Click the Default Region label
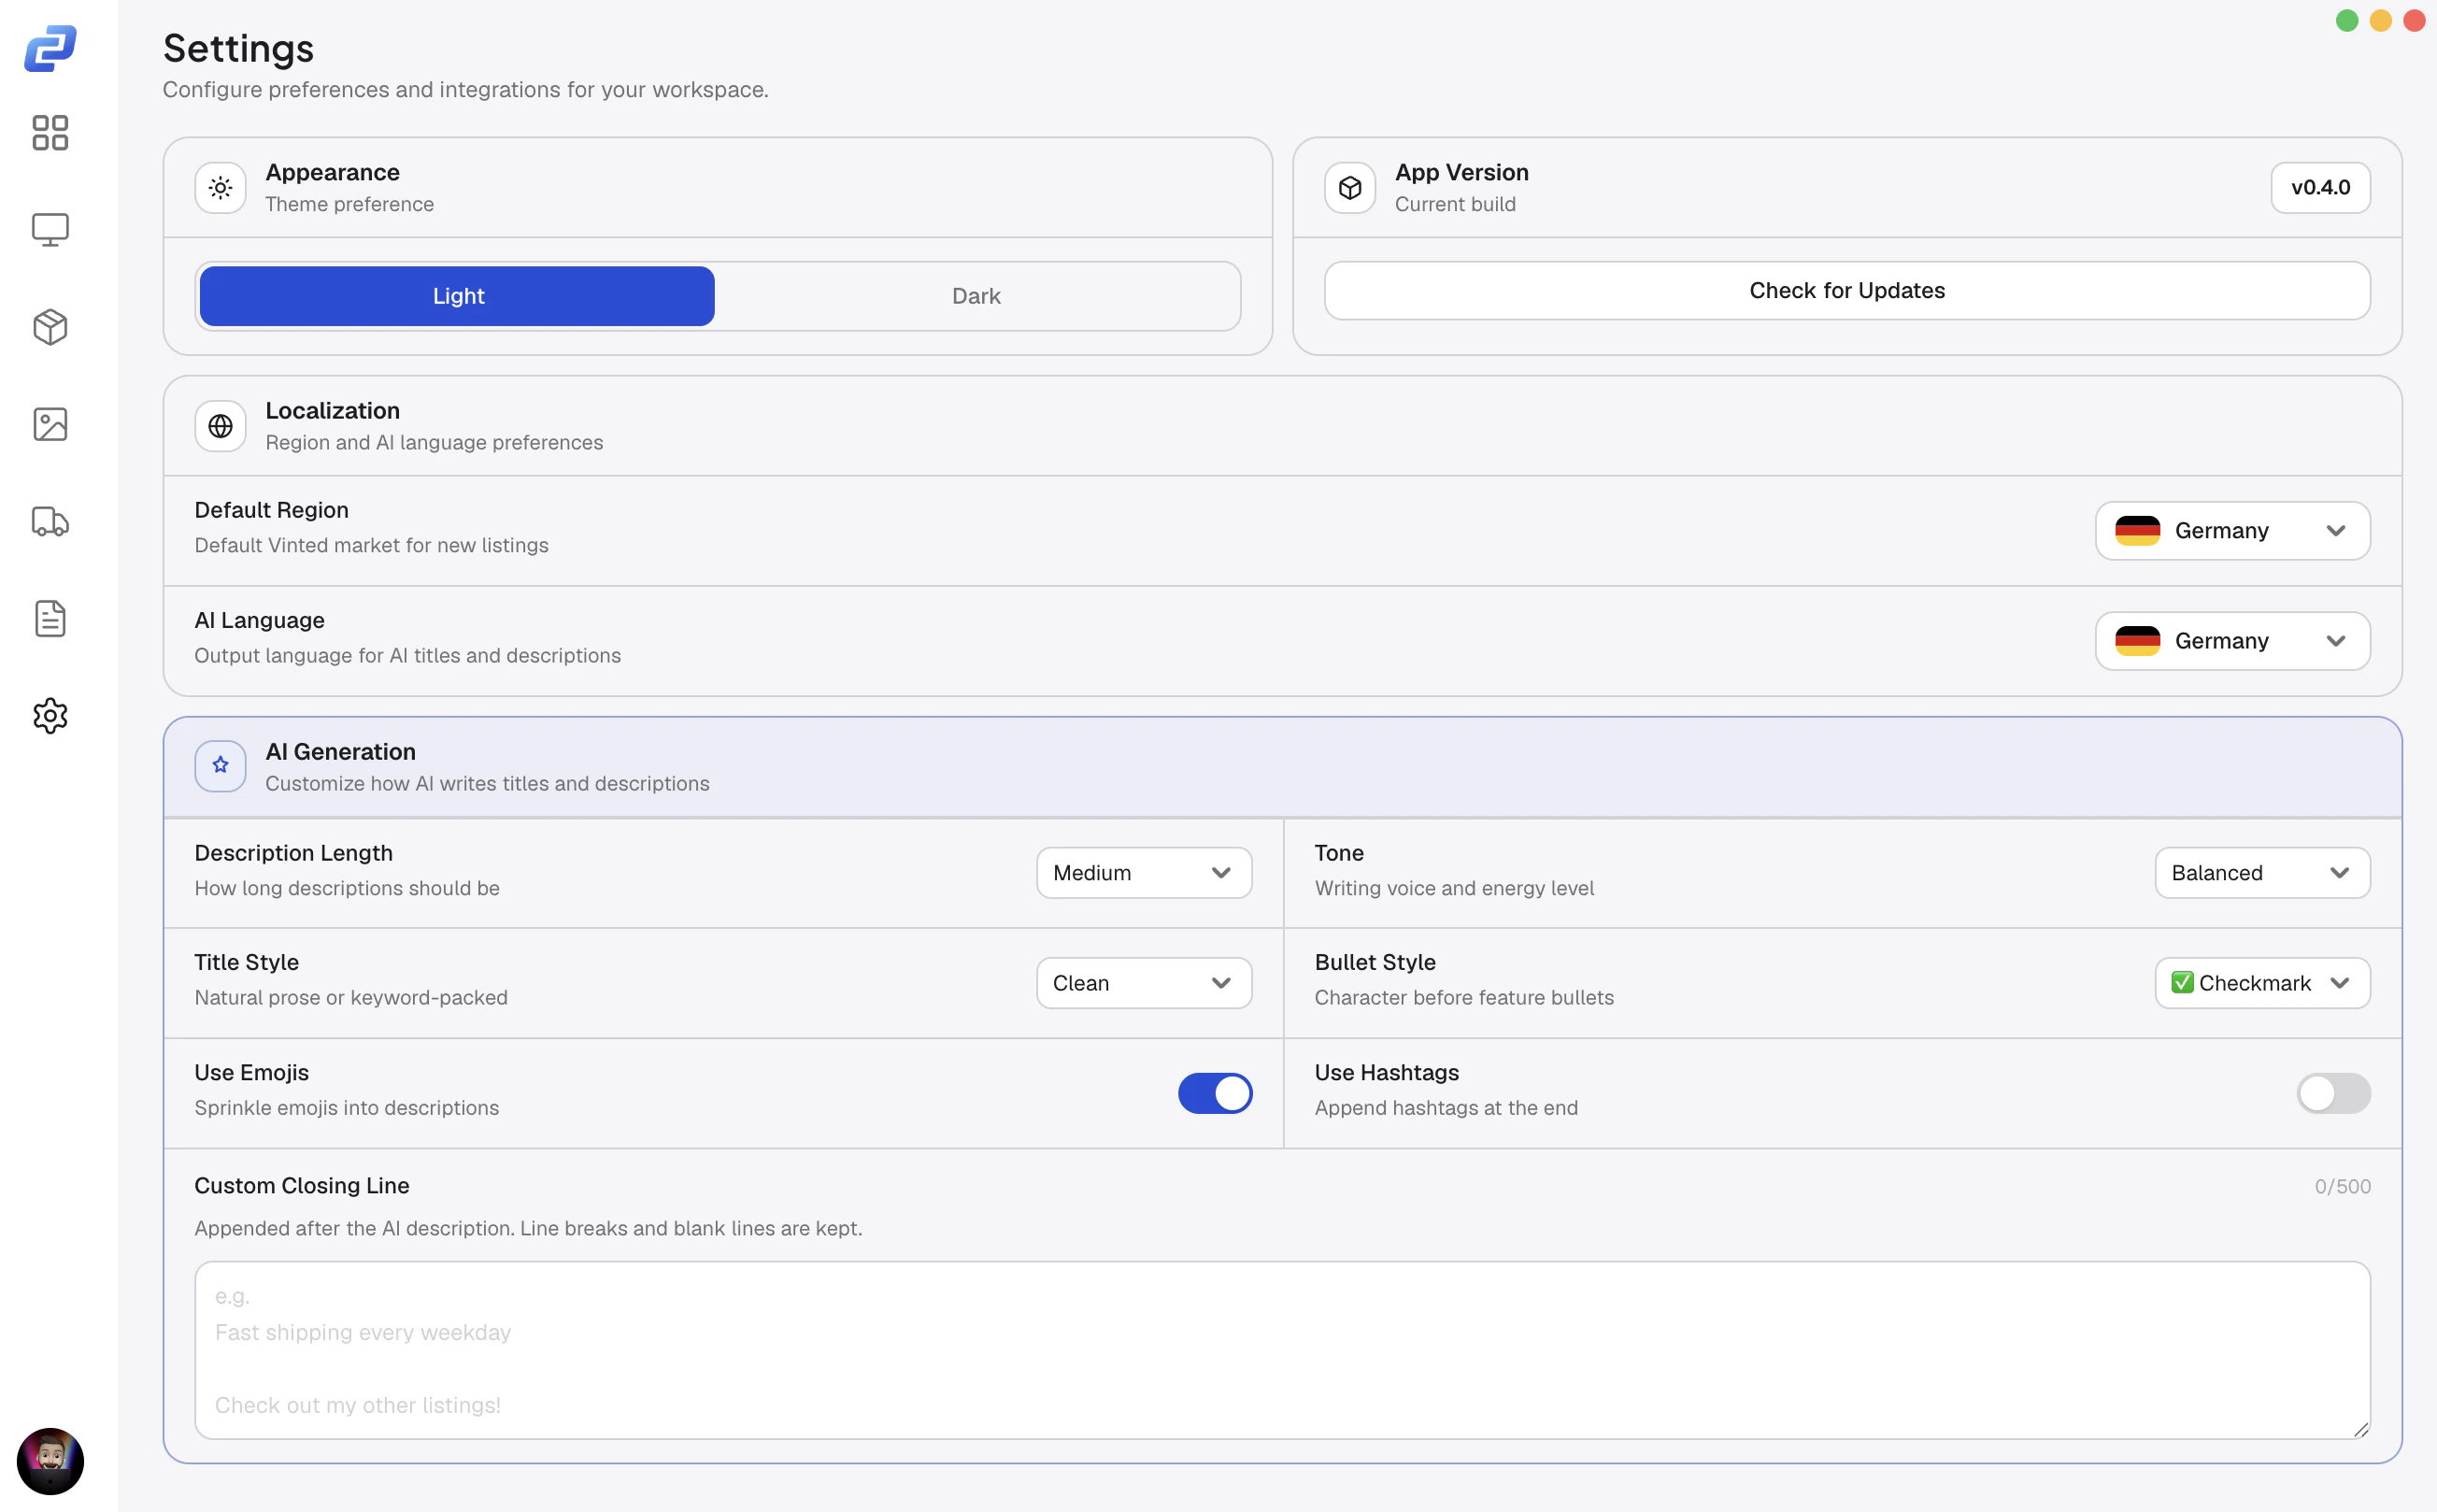This screenshot has height=1512, width=2437. coord(271,510)
